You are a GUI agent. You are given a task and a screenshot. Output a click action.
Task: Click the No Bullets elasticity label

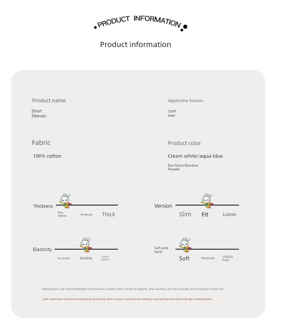pos(64,259)
